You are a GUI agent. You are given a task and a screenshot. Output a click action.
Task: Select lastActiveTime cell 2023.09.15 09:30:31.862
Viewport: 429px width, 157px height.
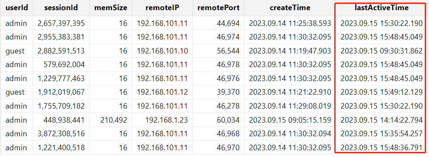click(x=382, y=51)
